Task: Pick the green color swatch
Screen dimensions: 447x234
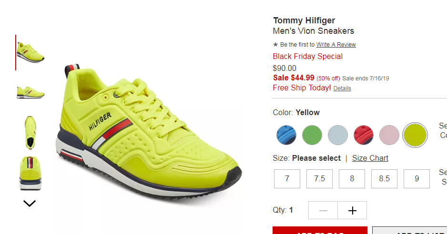Action: coord(312,135)
